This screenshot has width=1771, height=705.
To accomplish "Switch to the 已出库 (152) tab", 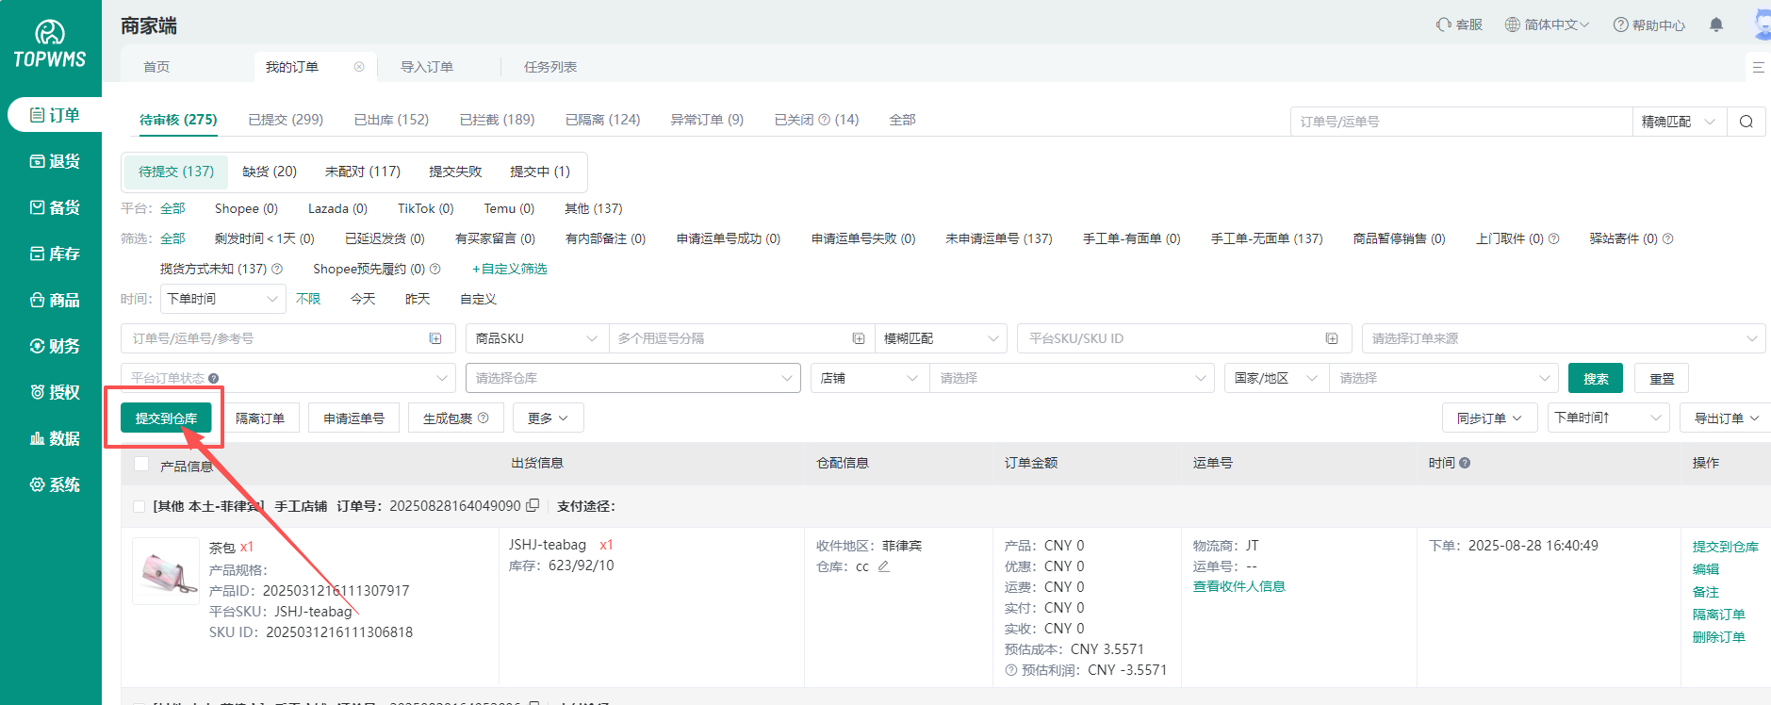I will (x=391, y=120).
